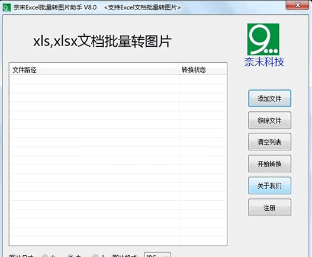Click the 添加文件 button
This screenshot has width=312, height=257.
(269, 98)
